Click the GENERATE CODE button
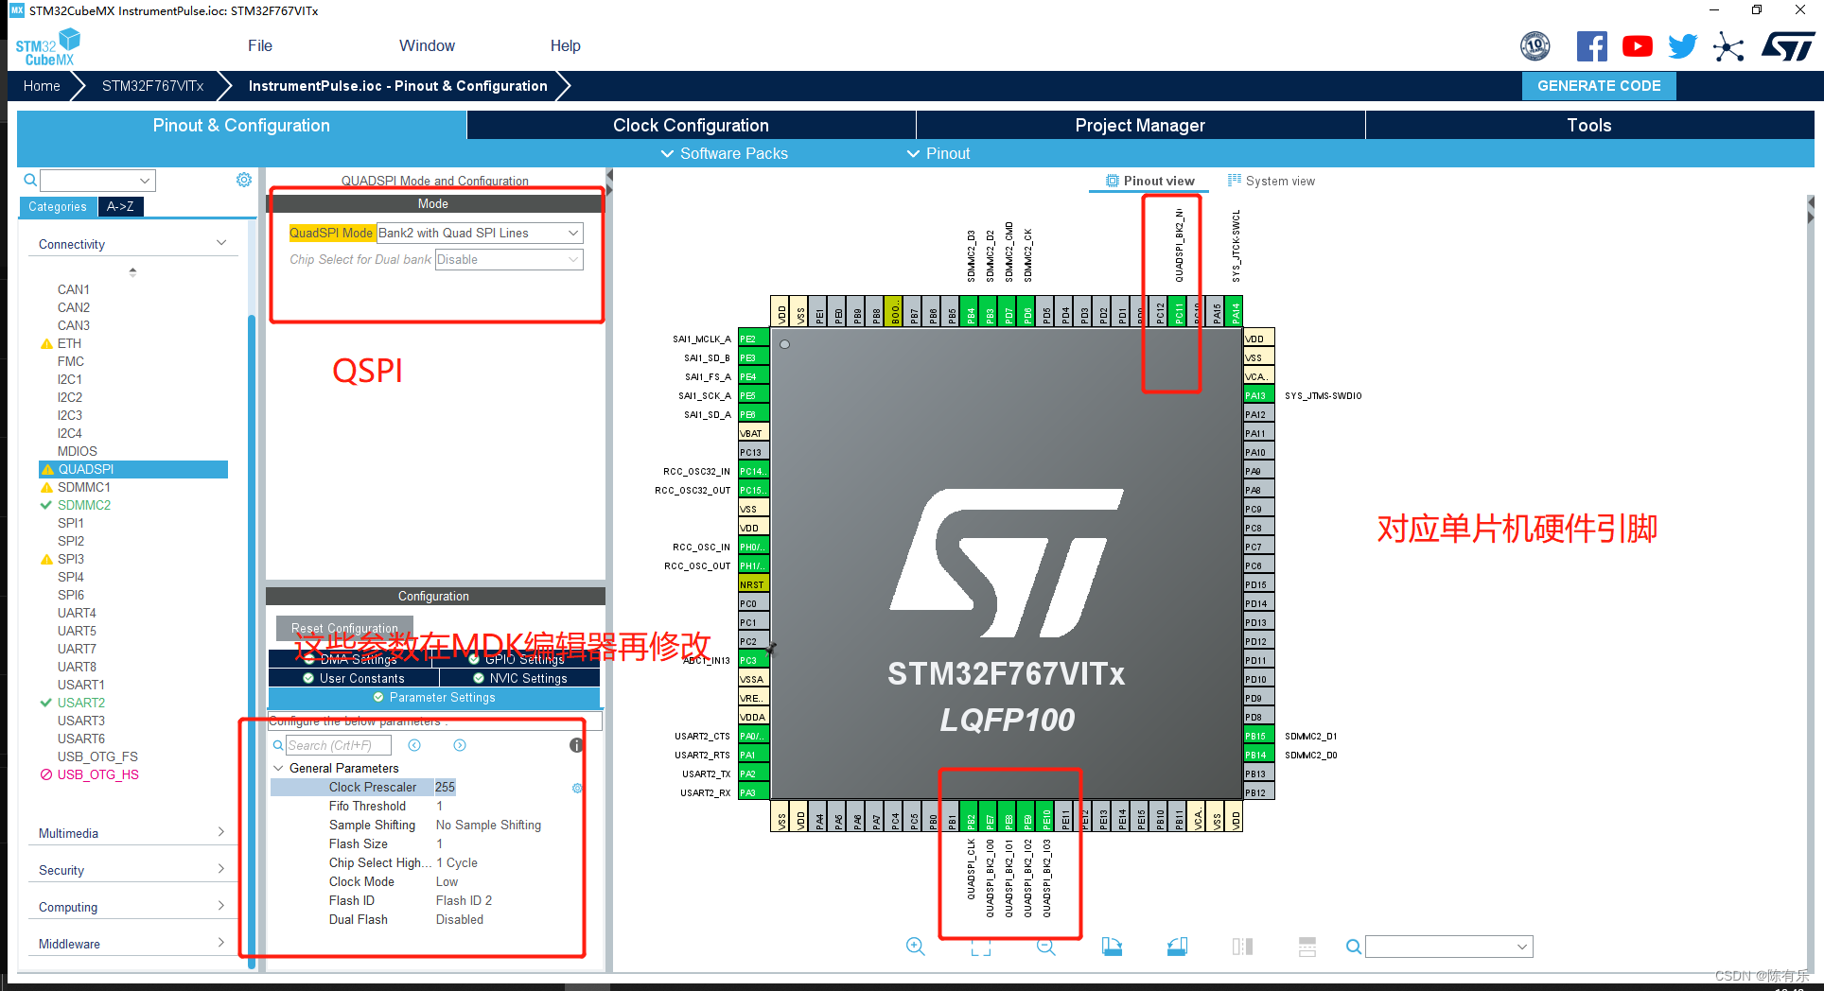The image size is (1824, 991). pos(1599,85)
